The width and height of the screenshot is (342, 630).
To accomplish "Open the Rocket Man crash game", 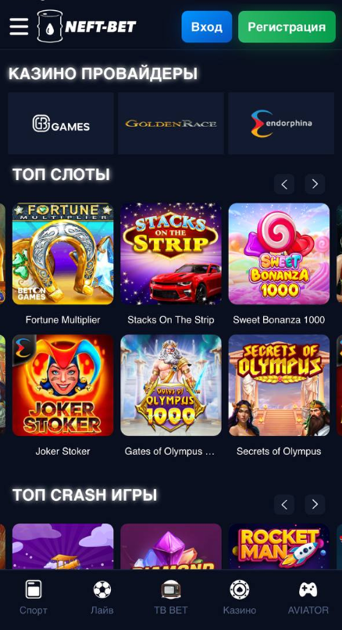I will tap(279, 546).
